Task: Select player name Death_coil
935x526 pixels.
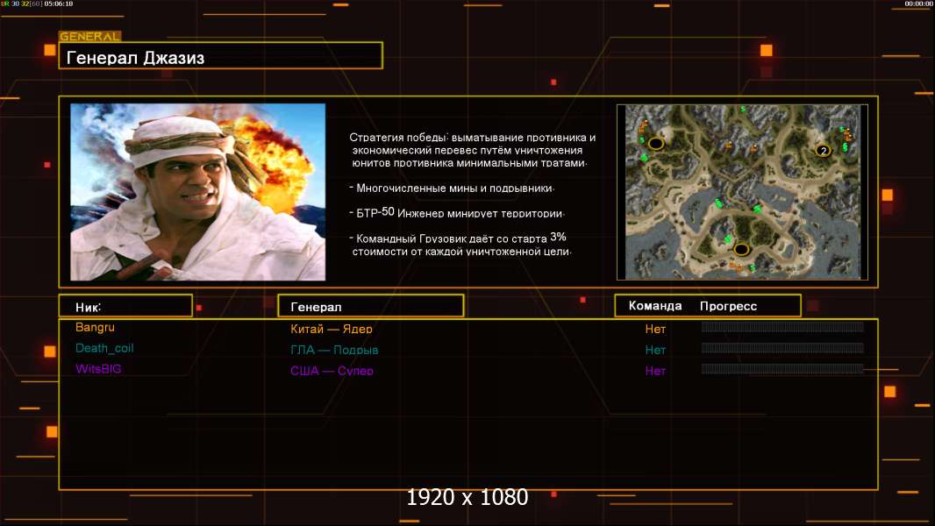Action: click(104, 348)
